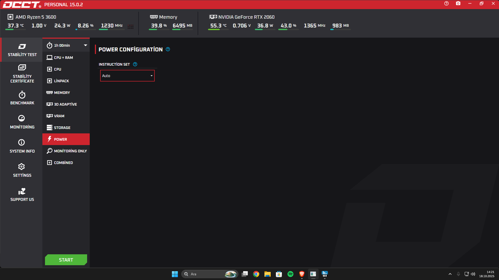
Task: Open the Windows Start menu
Action: point(175,274)
